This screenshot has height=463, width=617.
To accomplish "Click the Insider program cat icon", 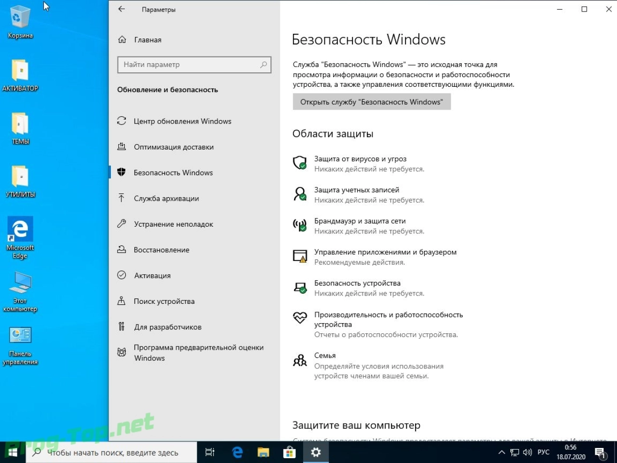I will (121, 353).
